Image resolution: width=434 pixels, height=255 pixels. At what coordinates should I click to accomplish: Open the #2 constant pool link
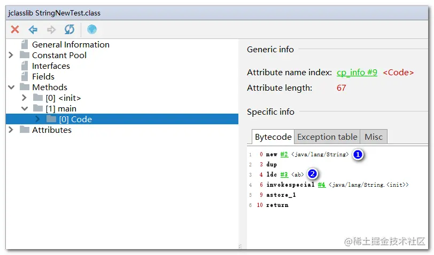tap(284, 155)
